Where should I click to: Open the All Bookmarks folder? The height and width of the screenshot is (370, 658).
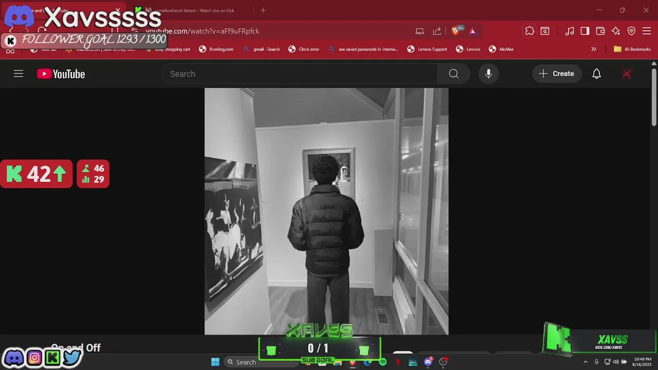[632, 49]
